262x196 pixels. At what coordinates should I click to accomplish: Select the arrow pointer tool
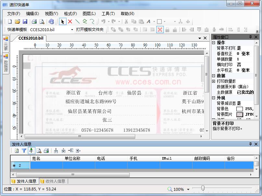click(x=63, y=21)
